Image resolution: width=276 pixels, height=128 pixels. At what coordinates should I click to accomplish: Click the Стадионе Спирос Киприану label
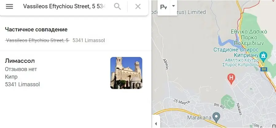tap(236, 52)
